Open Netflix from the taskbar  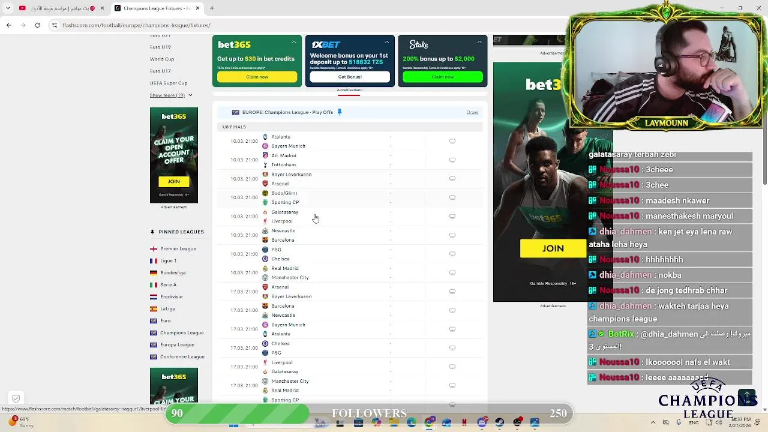[x=464, y=422]
